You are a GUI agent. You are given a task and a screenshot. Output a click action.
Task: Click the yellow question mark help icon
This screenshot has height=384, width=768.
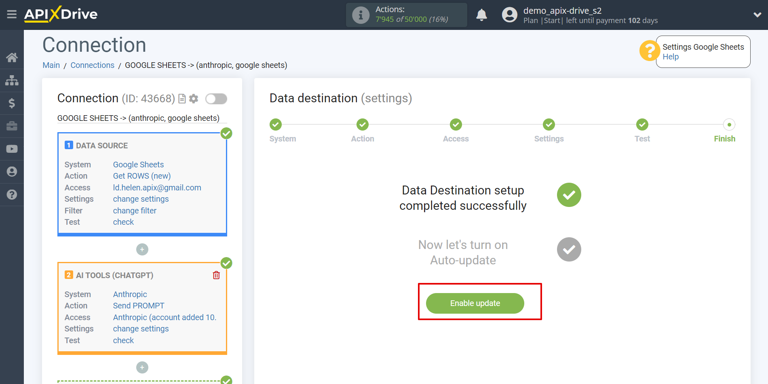[649, 51]
